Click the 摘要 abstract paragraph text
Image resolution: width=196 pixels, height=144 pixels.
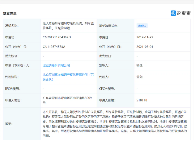tap(115, 124)
